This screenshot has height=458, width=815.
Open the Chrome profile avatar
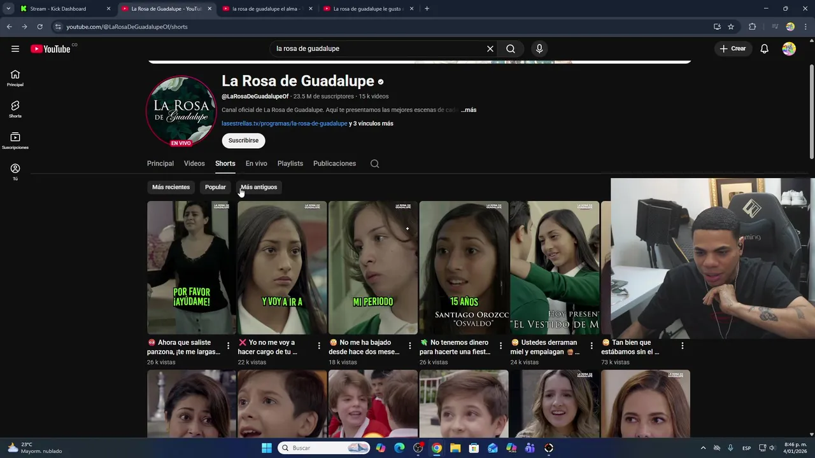790,27
